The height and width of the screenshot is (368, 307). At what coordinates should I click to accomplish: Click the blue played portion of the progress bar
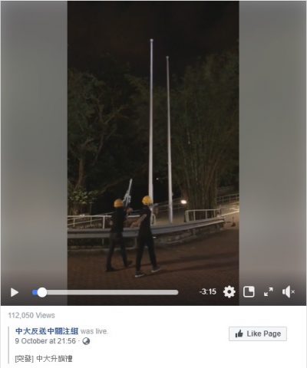click(x=35, y=292)
